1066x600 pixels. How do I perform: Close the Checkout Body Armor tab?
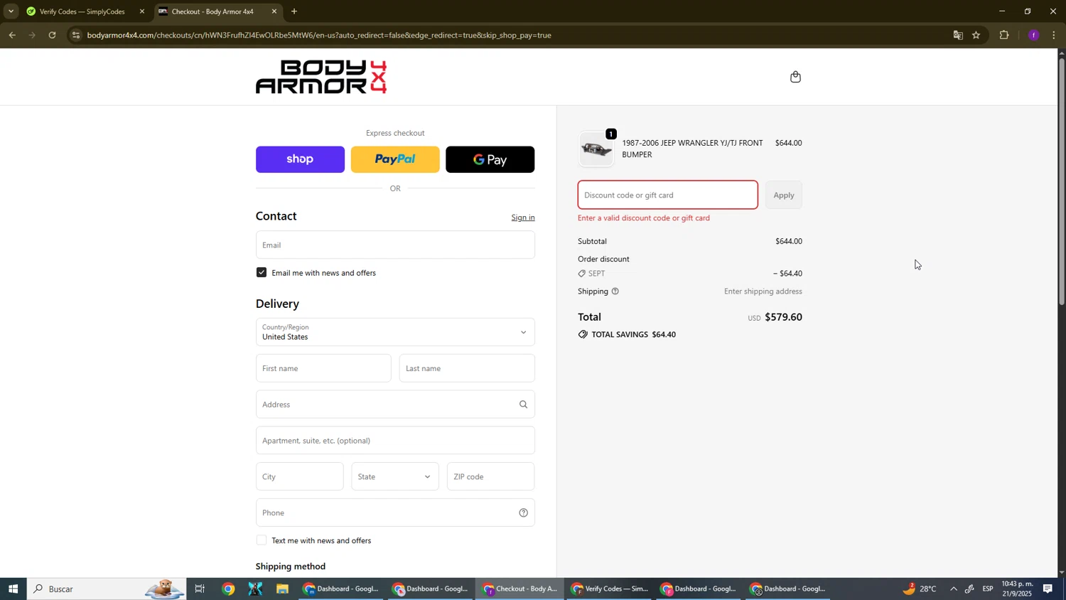[274, 11]
